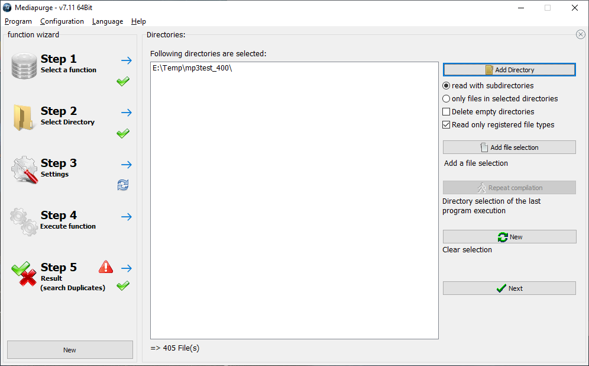
Task: Click the green checkmark under Step 1
Action: tap(123, 81)
